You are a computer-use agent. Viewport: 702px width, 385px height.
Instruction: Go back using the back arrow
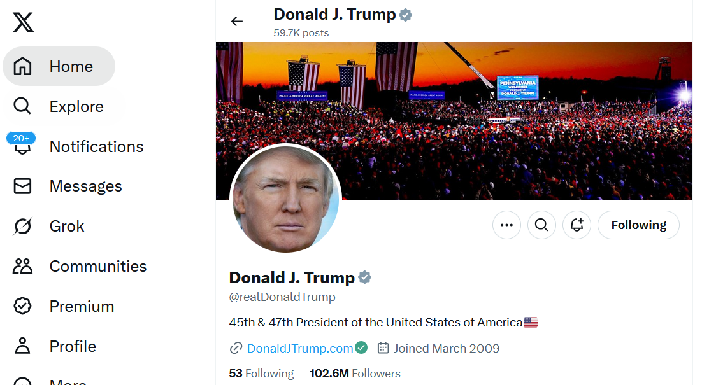coord(237,22)
